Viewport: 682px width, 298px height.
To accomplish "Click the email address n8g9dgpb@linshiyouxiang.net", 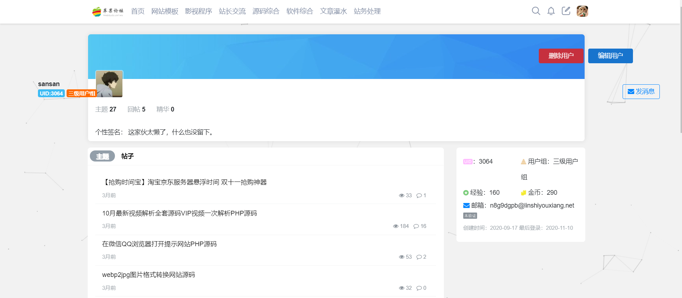I will tap(532, 205).
